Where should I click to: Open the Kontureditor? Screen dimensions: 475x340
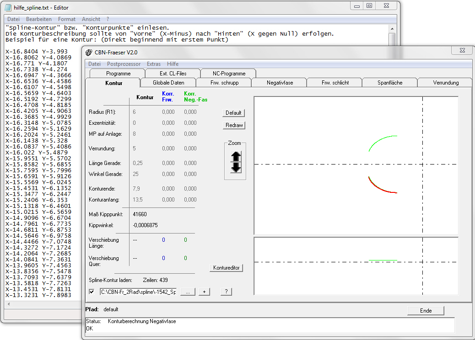(x=227, y=268)
